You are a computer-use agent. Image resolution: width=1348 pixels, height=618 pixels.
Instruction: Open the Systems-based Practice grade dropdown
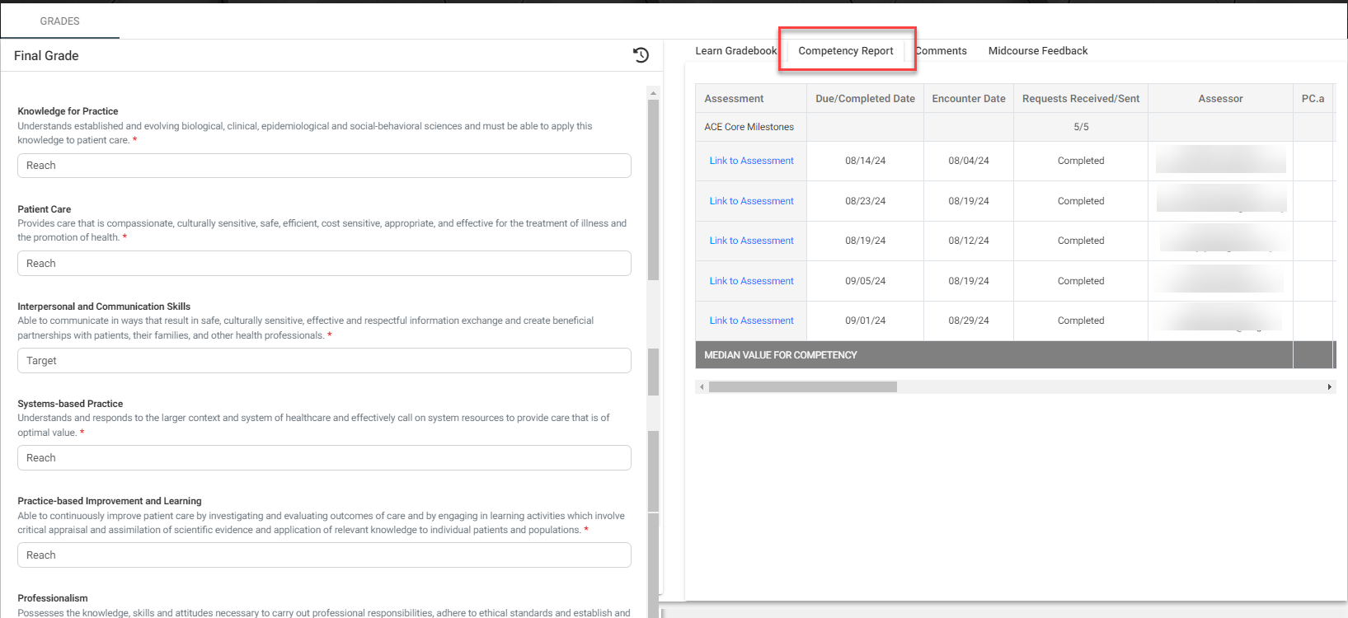point(324,458)
